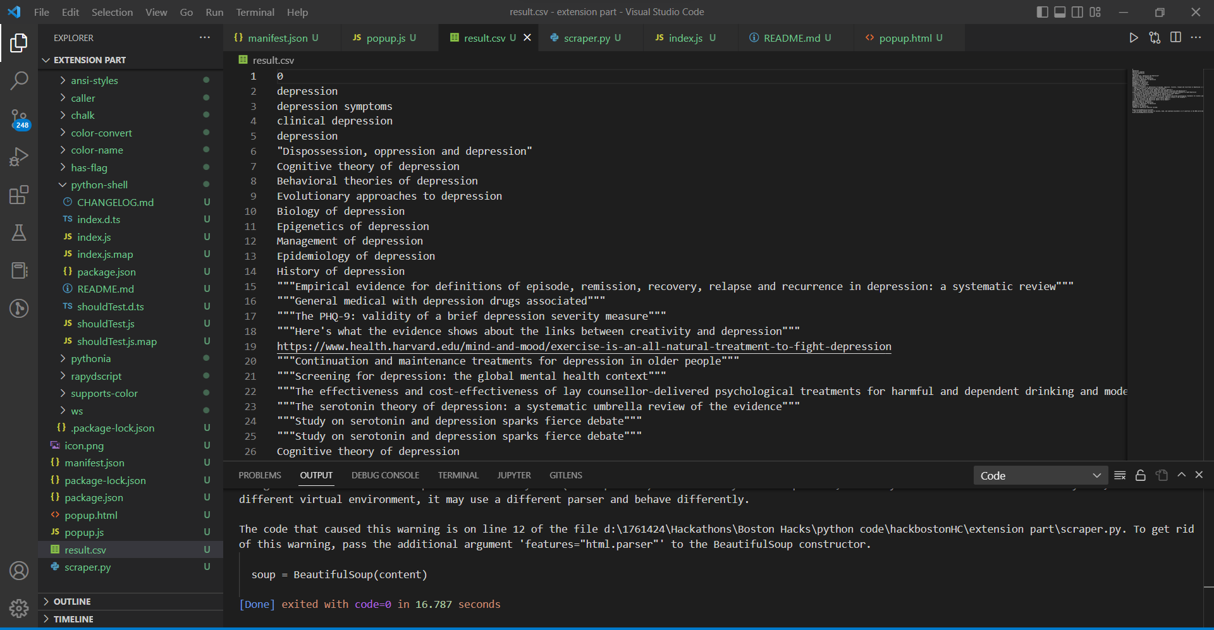1214x630 pixels.
Task: Open the Testing flask view
Action: pyautogui.click(x=19, y=233)
